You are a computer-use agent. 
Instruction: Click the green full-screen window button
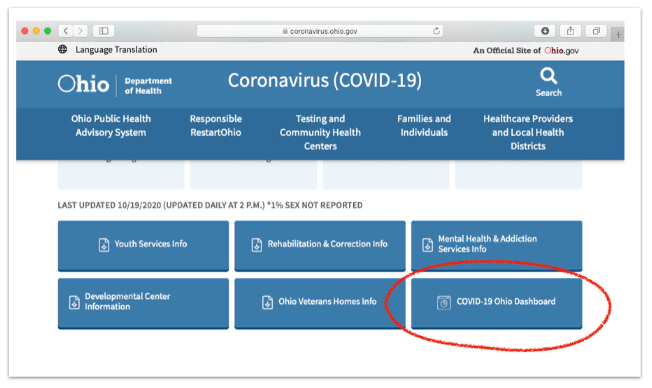pyautogui.click(x=48, y=31)
